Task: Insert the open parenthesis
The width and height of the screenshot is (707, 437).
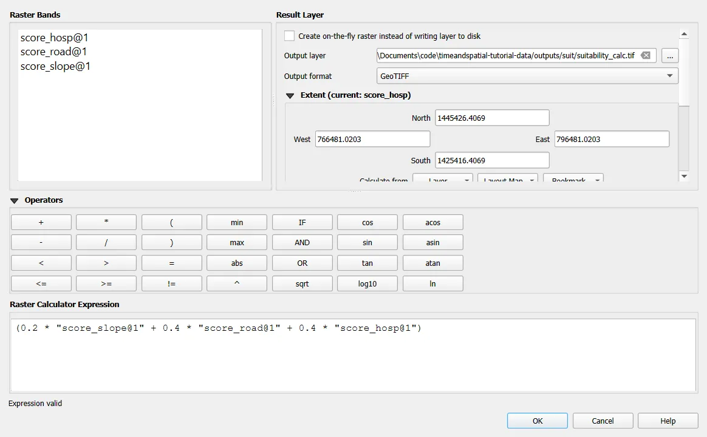Action: click(171, 222)
